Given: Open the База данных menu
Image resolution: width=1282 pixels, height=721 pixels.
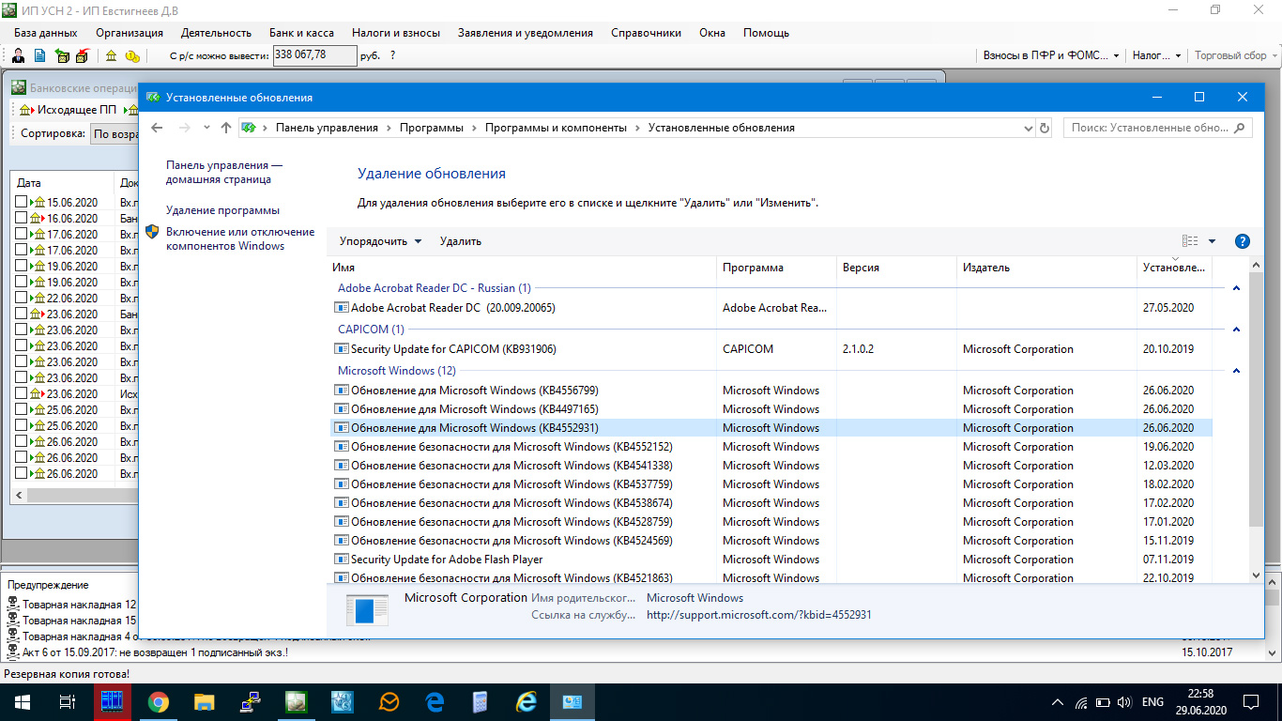Looking at the screenshot, I should [46, 33].
